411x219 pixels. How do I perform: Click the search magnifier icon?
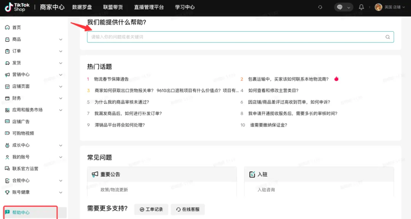pos(388,37)
